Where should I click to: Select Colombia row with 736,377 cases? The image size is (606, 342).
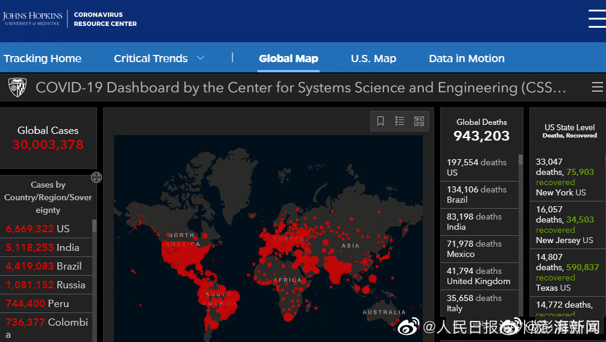pyautogui.click(x=46, y=328)
